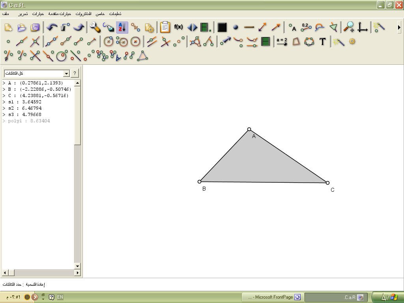Select the midpoint tool
The height and width of the screenshot is (303, 404).
179,41
